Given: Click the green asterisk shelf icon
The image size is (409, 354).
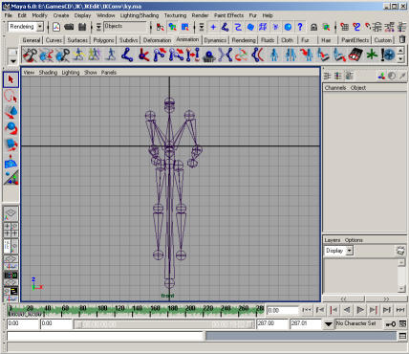Looking at the screenshot, I should [x=372, y=55].
